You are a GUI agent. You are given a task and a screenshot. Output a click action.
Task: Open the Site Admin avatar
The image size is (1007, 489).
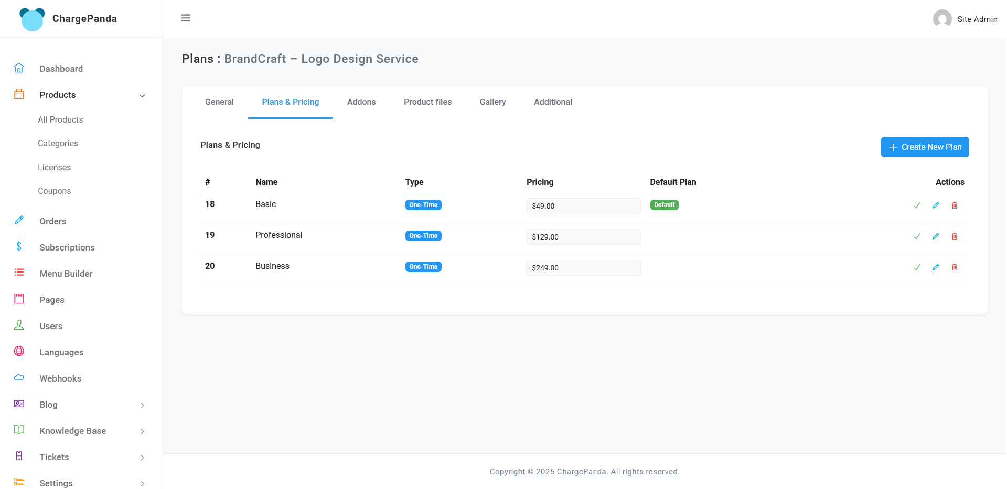(942, 19)
